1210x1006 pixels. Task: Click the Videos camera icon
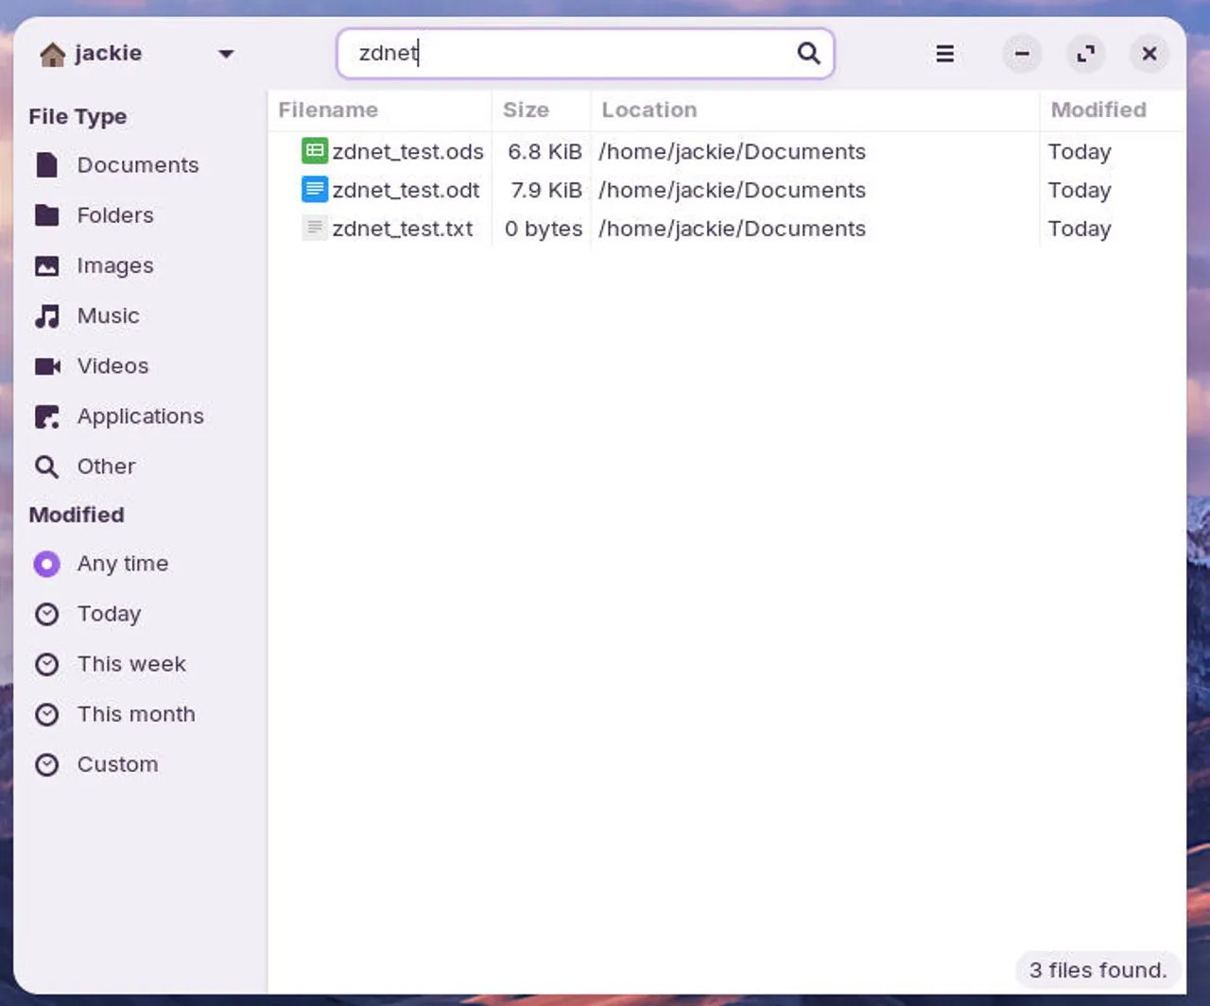coord(47,367)
